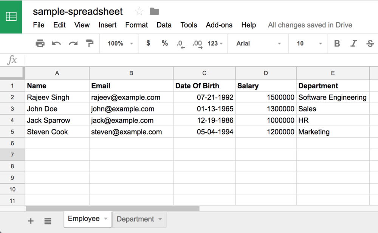Open the Edit menu
Image resolution: width=378 pixels, height=233 pixels.
(59, 25)
